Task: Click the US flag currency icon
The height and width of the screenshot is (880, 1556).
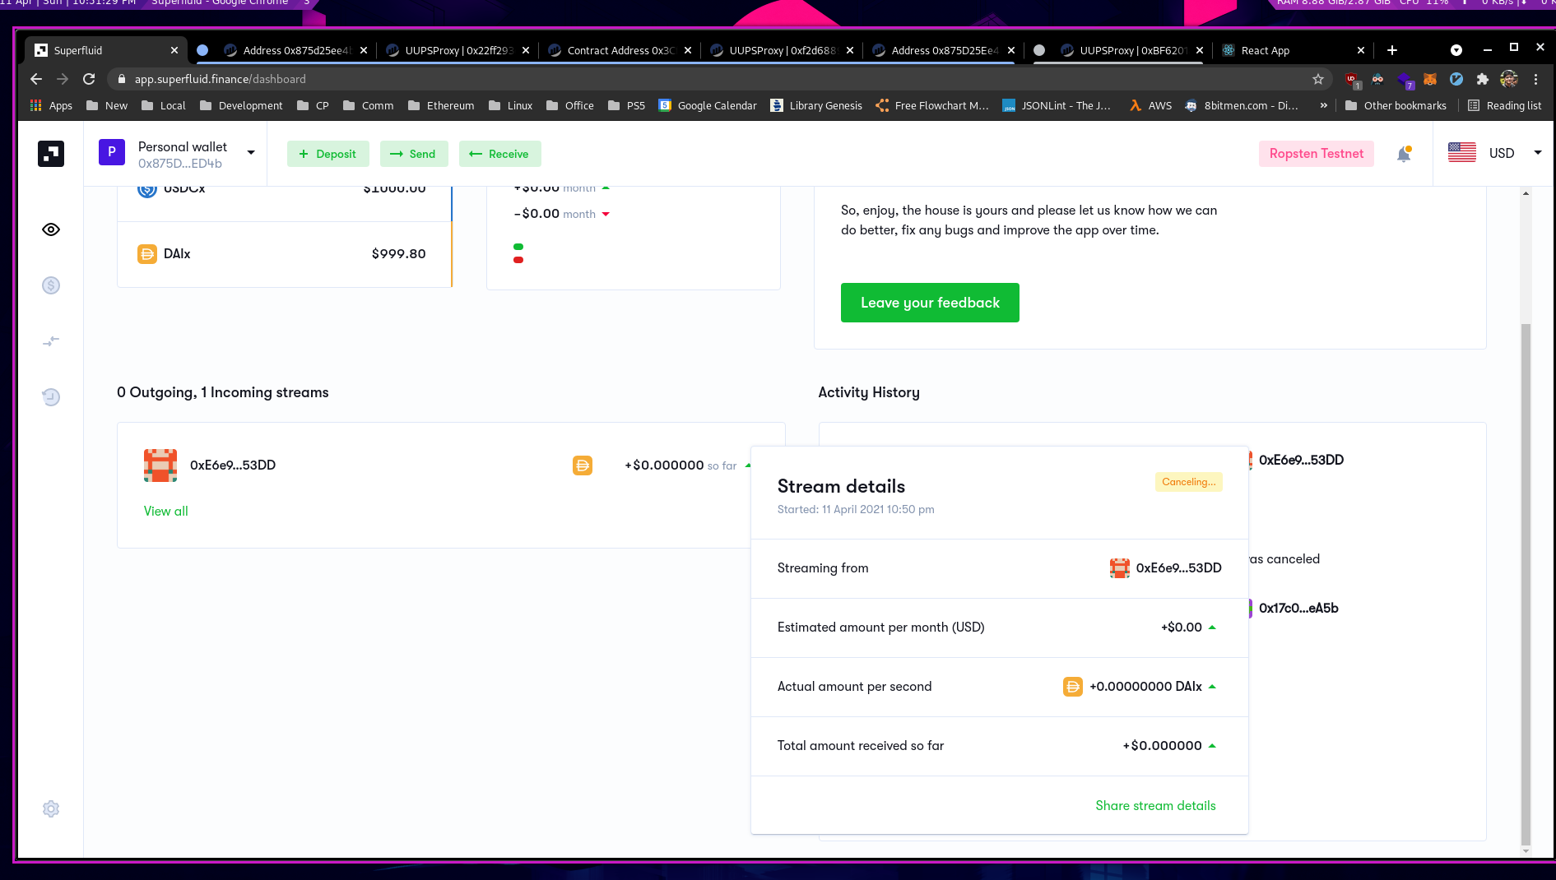Action: (x=1462, y=153)
